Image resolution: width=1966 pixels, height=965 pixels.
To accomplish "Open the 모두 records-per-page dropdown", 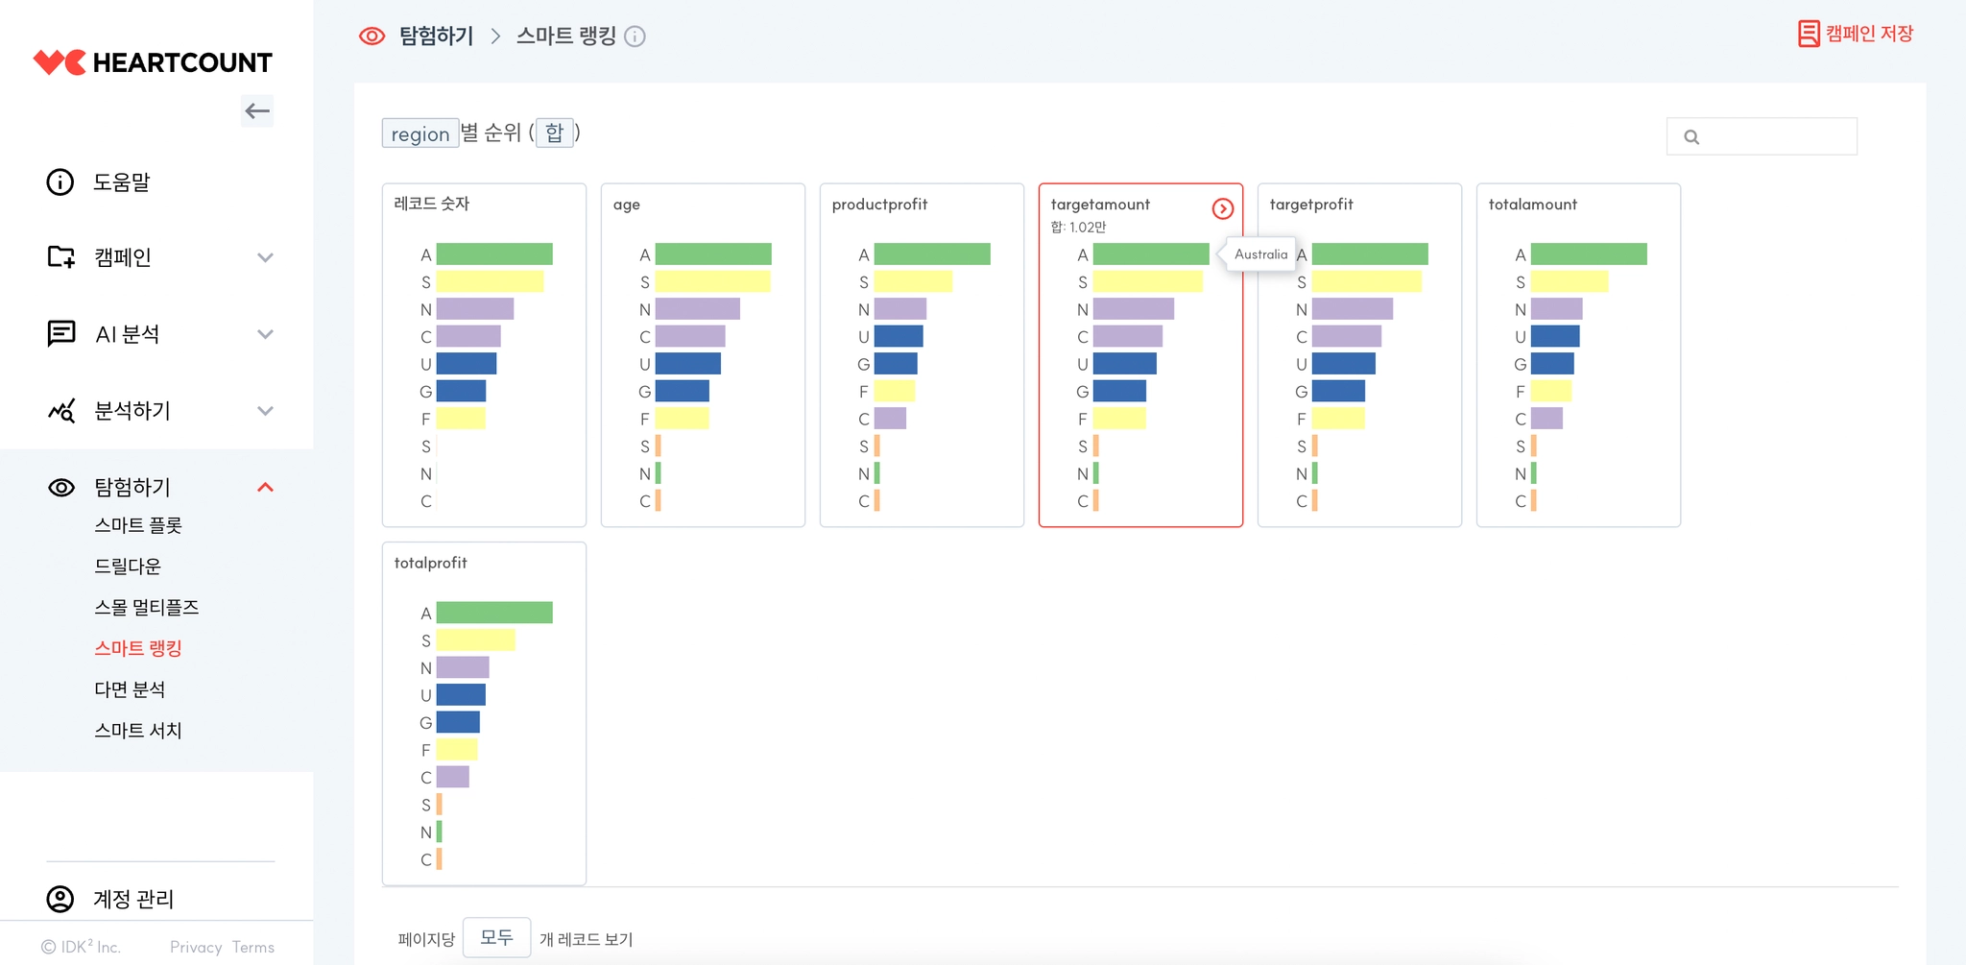I will pos(496,937).
